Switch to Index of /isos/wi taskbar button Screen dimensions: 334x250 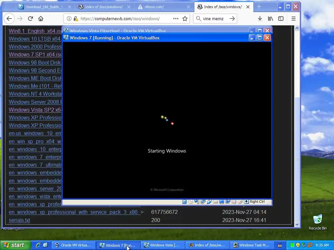point(207,245)
